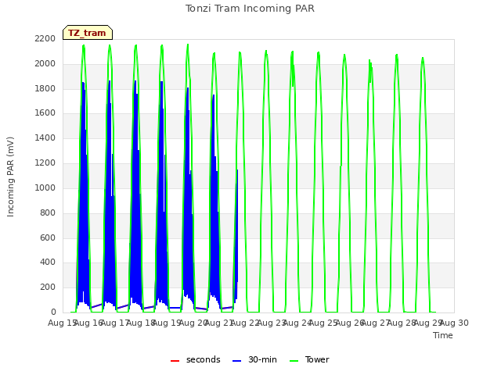The image size is (501, 375).
Task: Click the Aug 28 x-axis date label
Action: (x=402, y=323)
